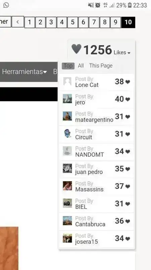Tap the alarm clock icon in status bar
Screen dimensions: 151x270
(x=98, y=5)
